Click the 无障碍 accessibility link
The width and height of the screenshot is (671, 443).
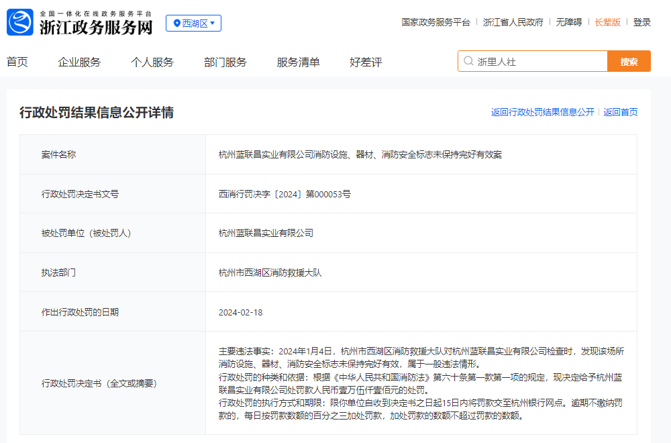point(569,22)
